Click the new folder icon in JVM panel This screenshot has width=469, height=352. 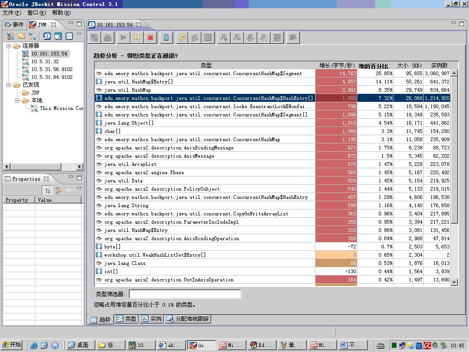click(x=22, y=36)
